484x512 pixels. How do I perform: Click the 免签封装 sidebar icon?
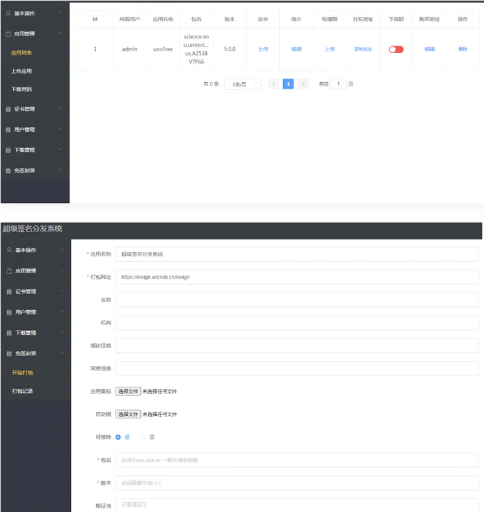pyautogui.click(x=8, y=169)
